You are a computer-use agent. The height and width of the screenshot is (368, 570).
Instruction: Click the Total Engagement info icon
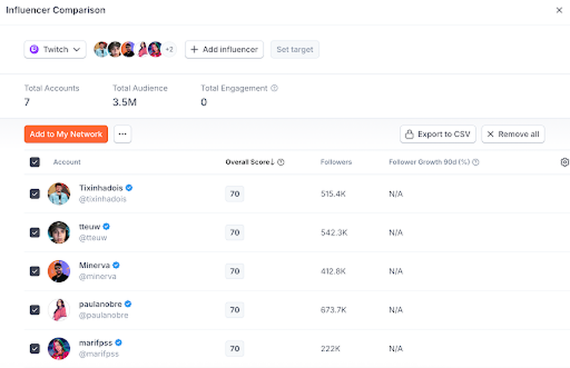(x=275, y=88)
